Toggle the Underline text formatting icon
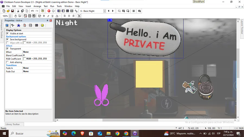Image resolution: width=244 pixels, height=137 pixels. (x=52, y=16)
